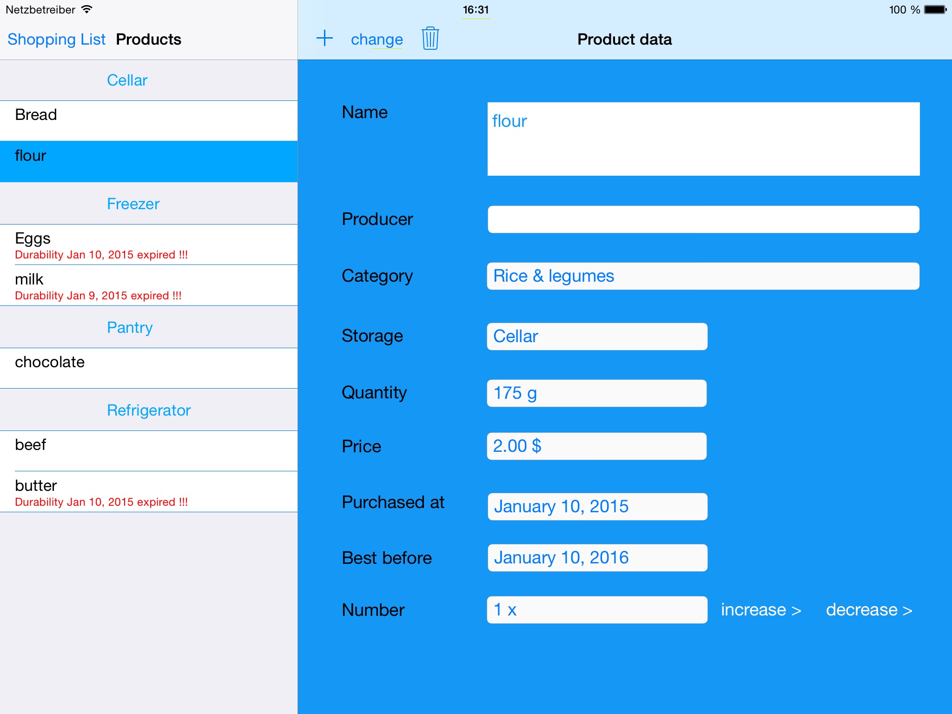Go back to Shopping List

(56, 39)
